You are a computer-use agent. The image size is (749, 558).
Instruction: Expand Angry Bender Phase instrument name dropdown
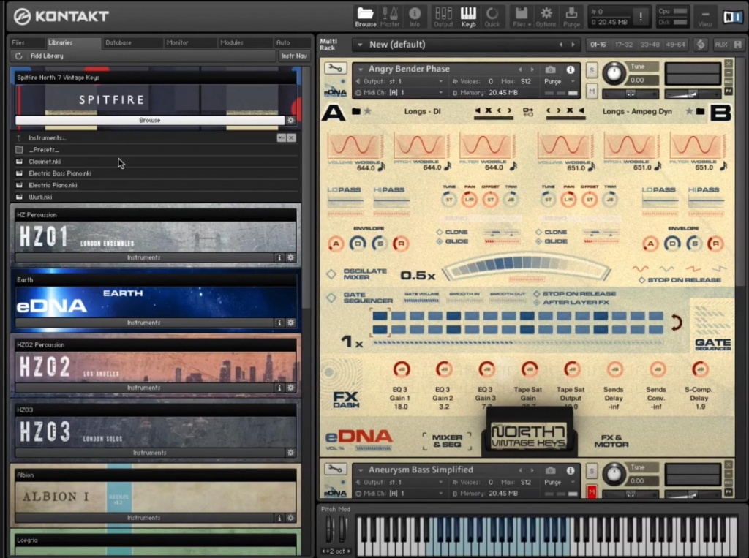coord(361,69)
